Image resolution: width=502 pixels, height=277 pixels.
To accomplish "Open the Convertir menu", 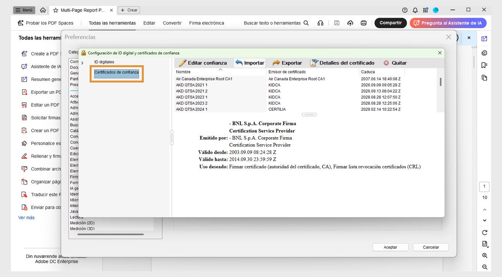I will (x=172, y=23).
